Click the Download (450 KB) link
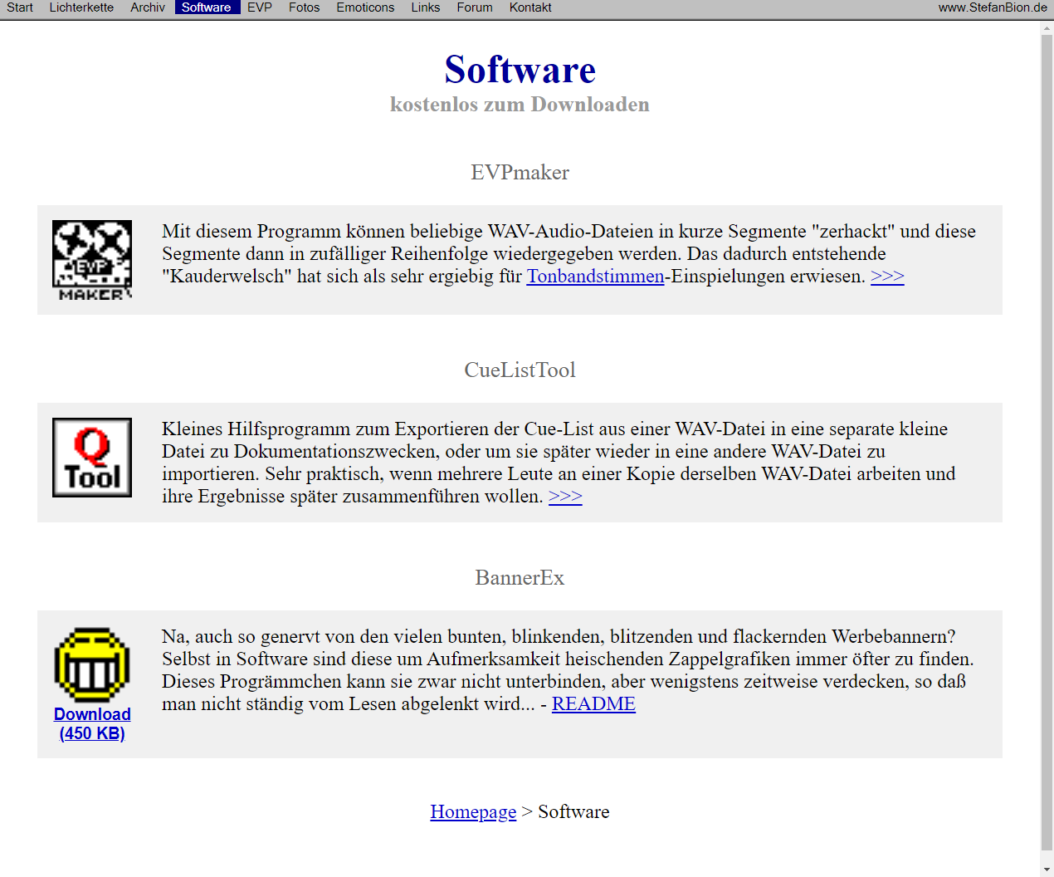The image size is (1054, 877). tap(92, 723)
